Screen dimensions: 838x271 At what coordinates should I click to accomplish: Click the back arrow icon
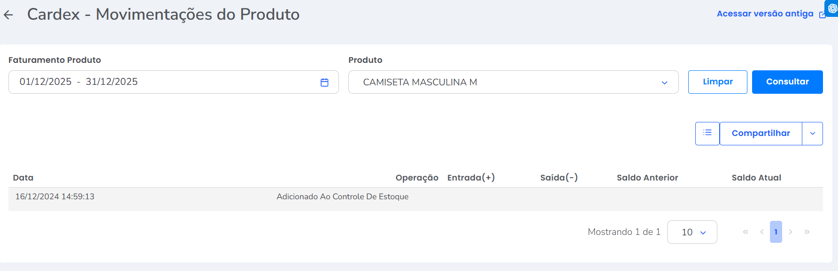click(x=8, y=15)
